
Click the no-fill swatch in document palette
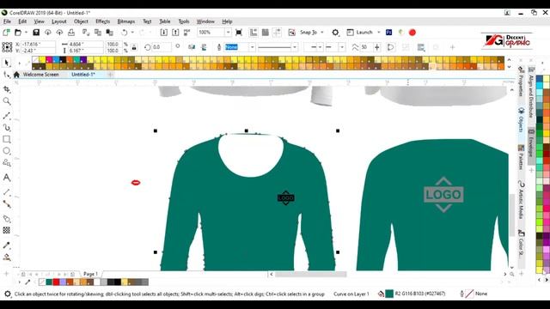42,282
